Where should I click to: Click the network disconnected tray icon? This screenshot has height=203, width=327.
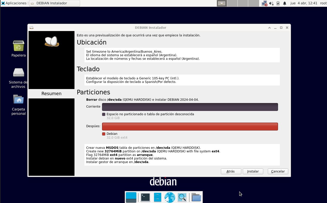coord(264,3)
